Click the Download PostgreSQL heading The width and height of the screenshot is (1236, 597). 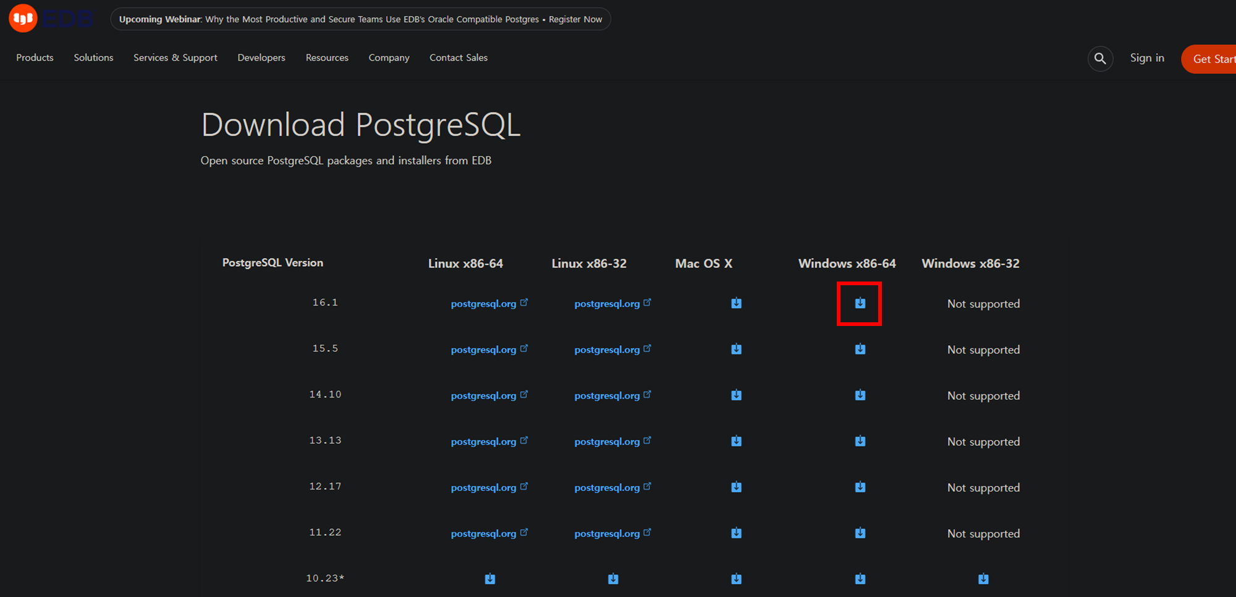tap(361, 125)
